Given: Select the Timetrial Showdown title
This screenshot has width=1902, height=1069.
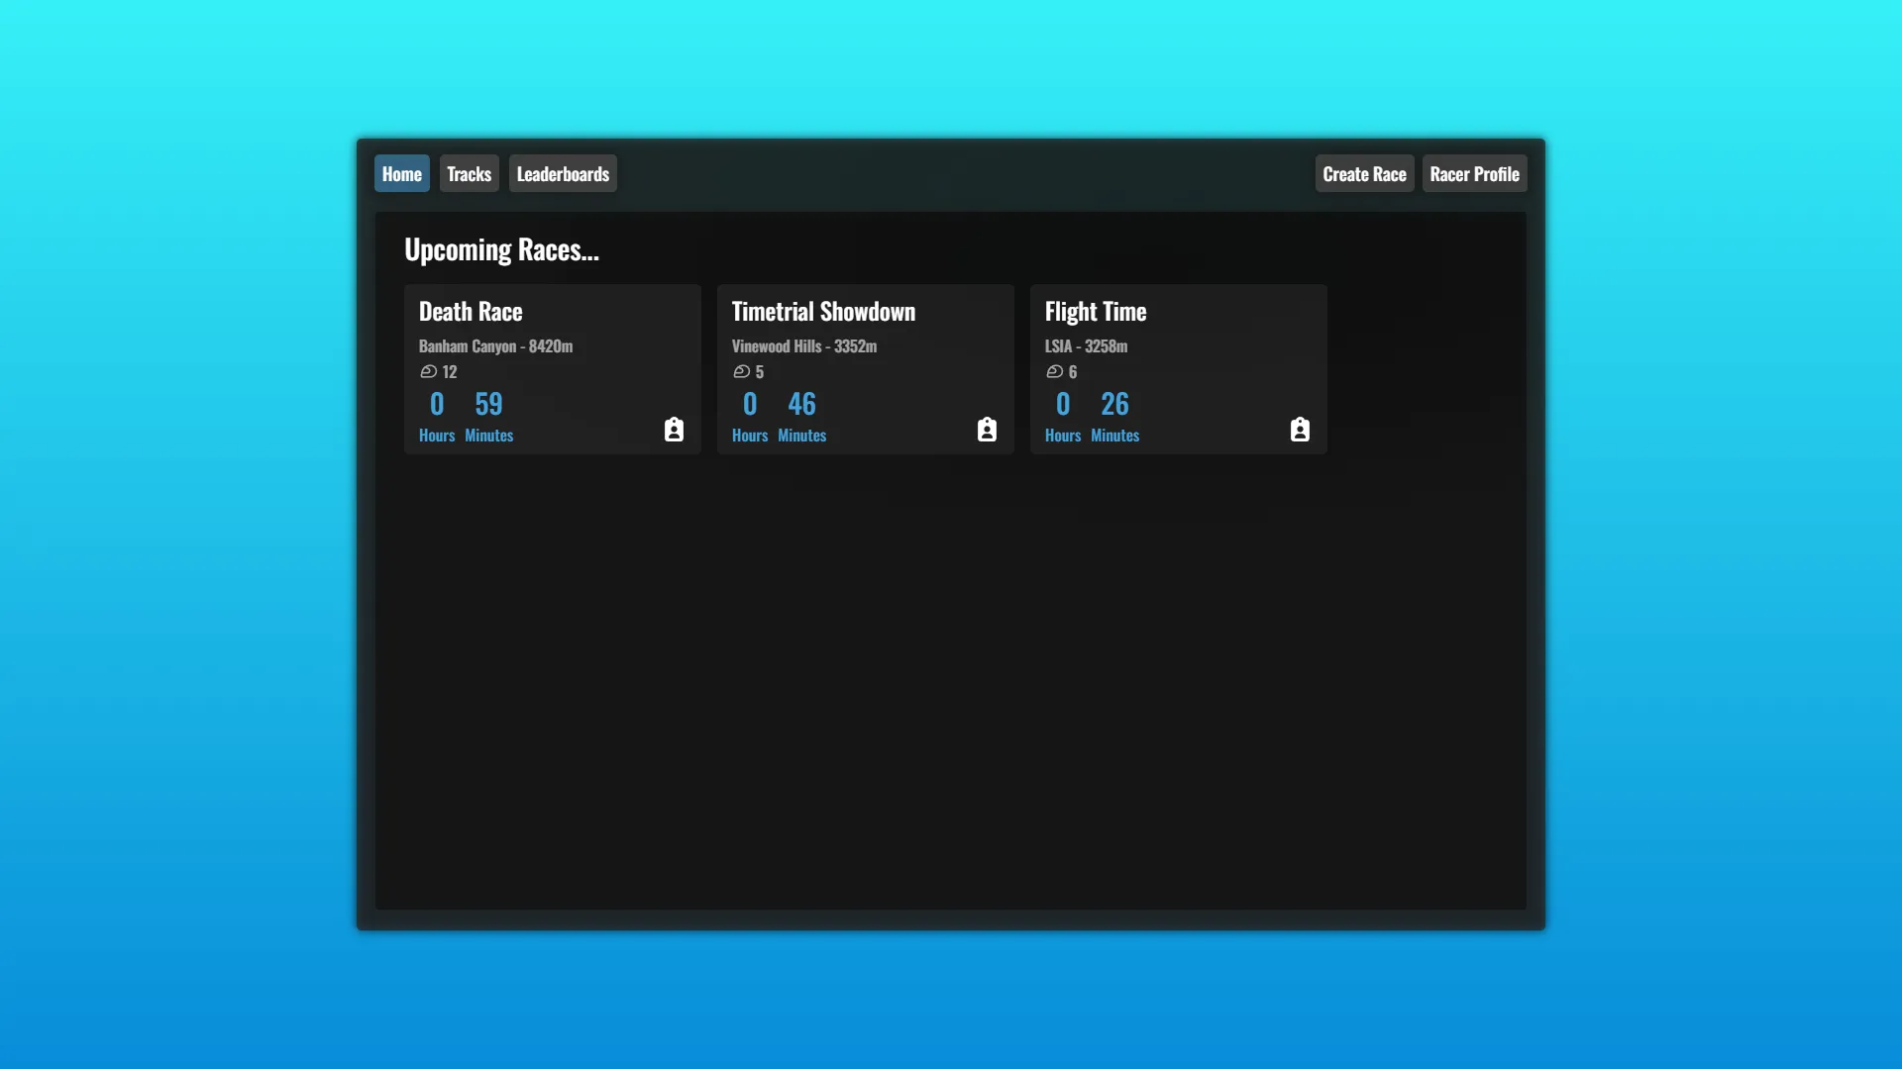Looking at the screenshot, I should pos(823,311).
